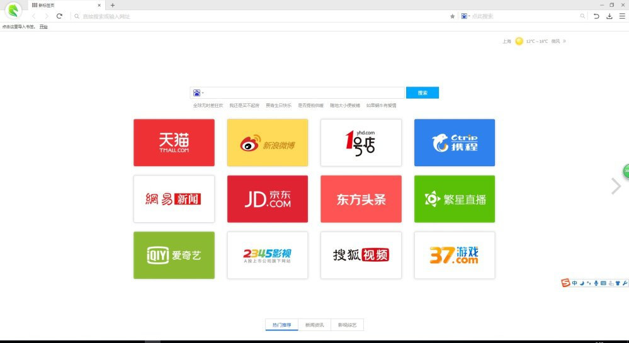Reload the page with refresh icon

[x=59, y=16]
